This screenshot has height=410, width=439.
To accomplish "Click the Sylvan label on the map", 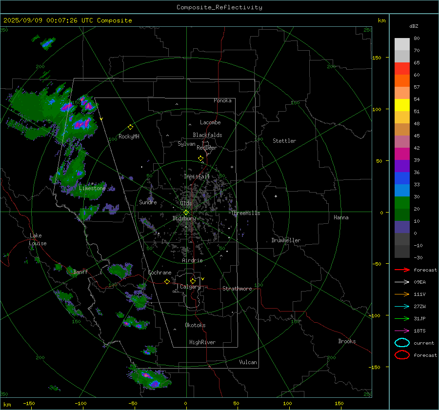I will [x=186, y=144].
